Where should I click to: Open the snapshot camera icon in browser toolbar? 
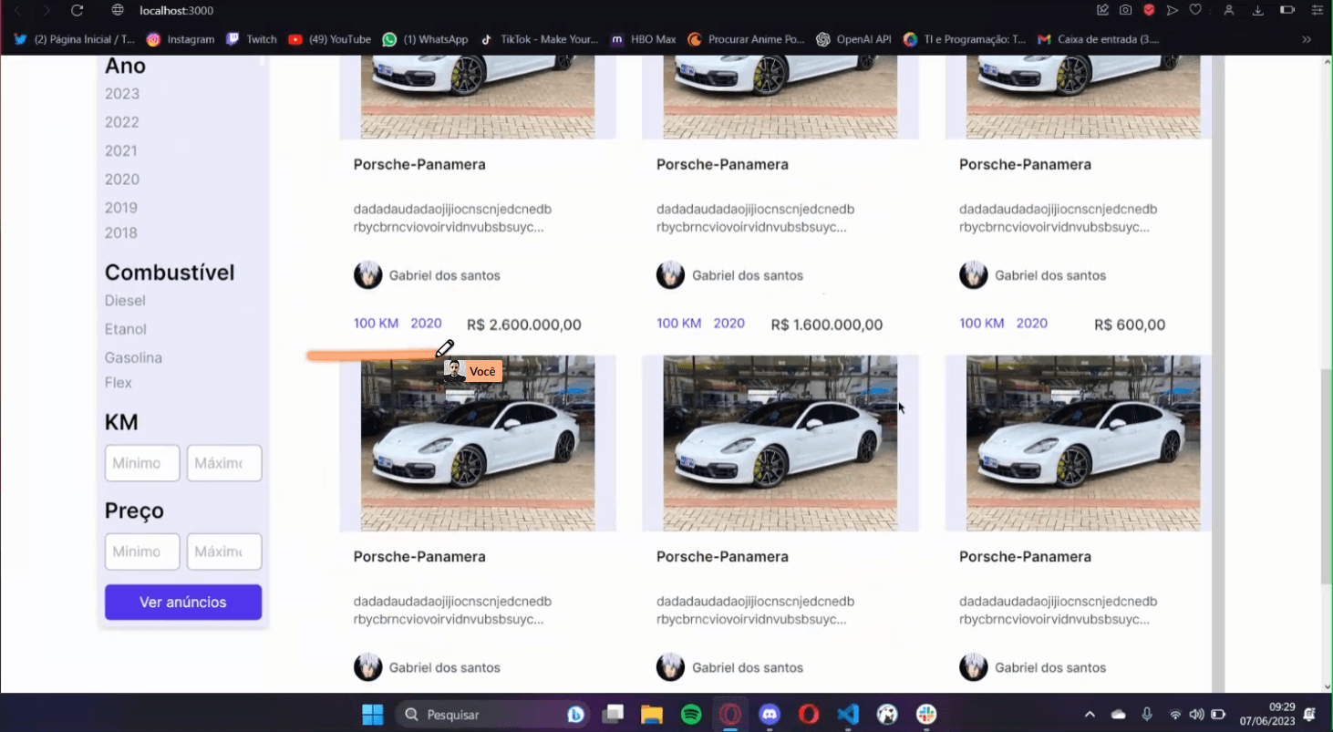pos(1126,10)
